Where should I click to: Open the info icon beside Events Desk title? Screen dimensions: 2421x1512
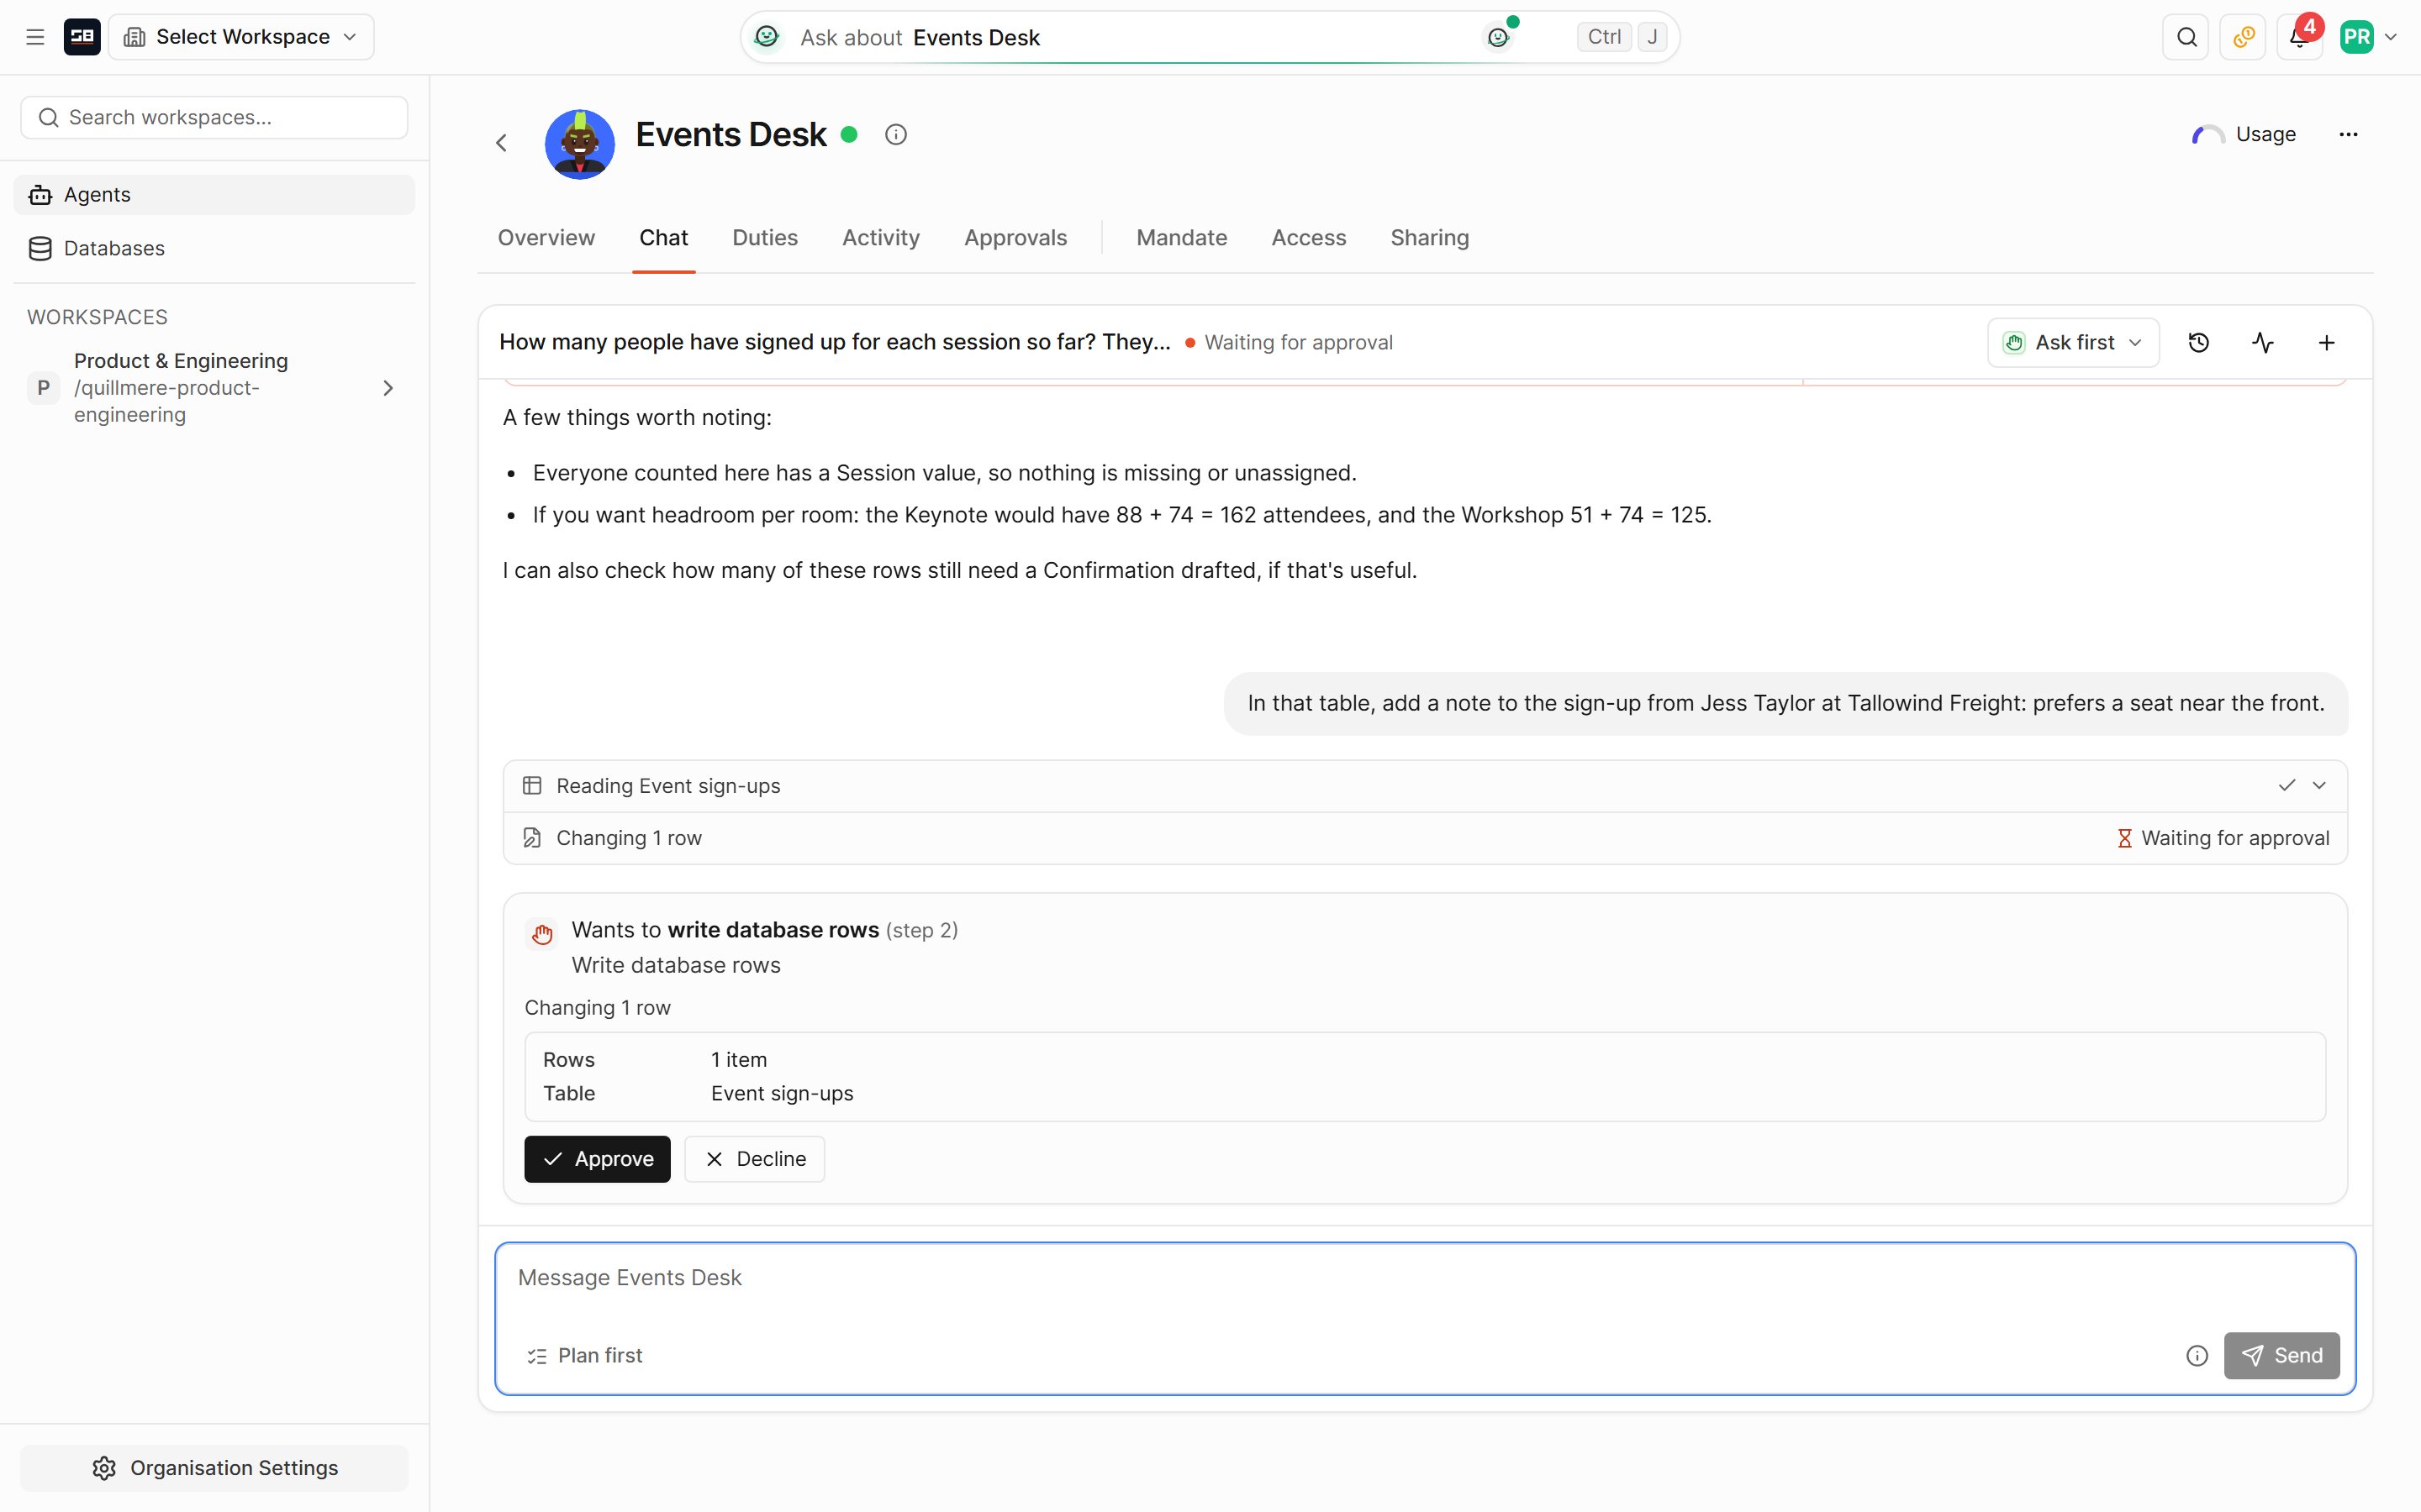pyautogui.click(x=895, y=134)
